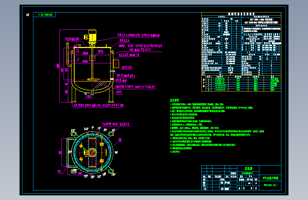Click the 0° angle label on plan view

[93, 128]
